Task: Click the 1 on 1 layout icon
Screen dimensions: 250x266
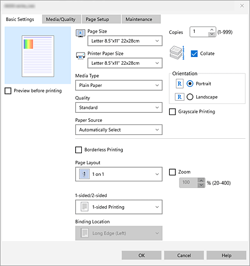Action: click(84, 174)
